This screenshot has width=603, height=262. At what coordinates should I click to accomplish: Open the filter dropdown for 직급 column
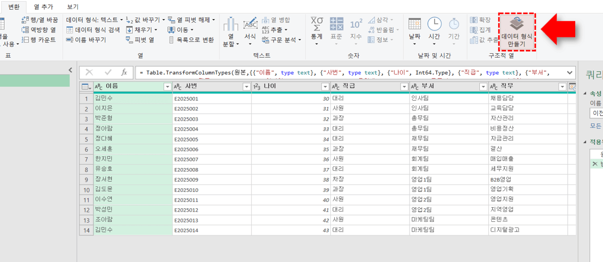tap(404, 87)
